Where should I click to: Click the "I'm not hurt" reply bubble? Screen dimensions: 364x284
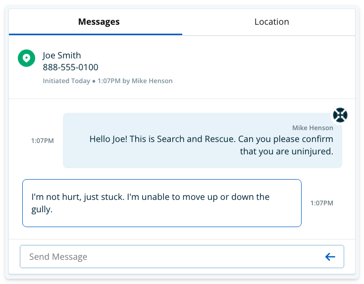(162, 203)
